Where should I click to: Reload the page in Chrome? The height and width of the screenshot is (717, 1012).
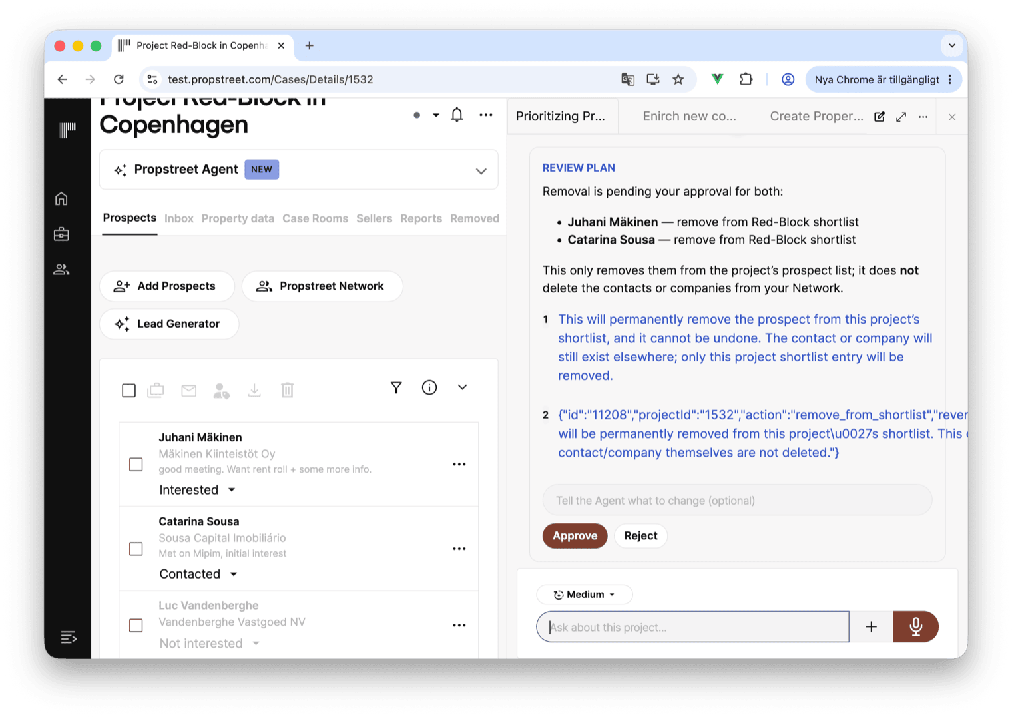pyautogui.click(x=119, y=79)
